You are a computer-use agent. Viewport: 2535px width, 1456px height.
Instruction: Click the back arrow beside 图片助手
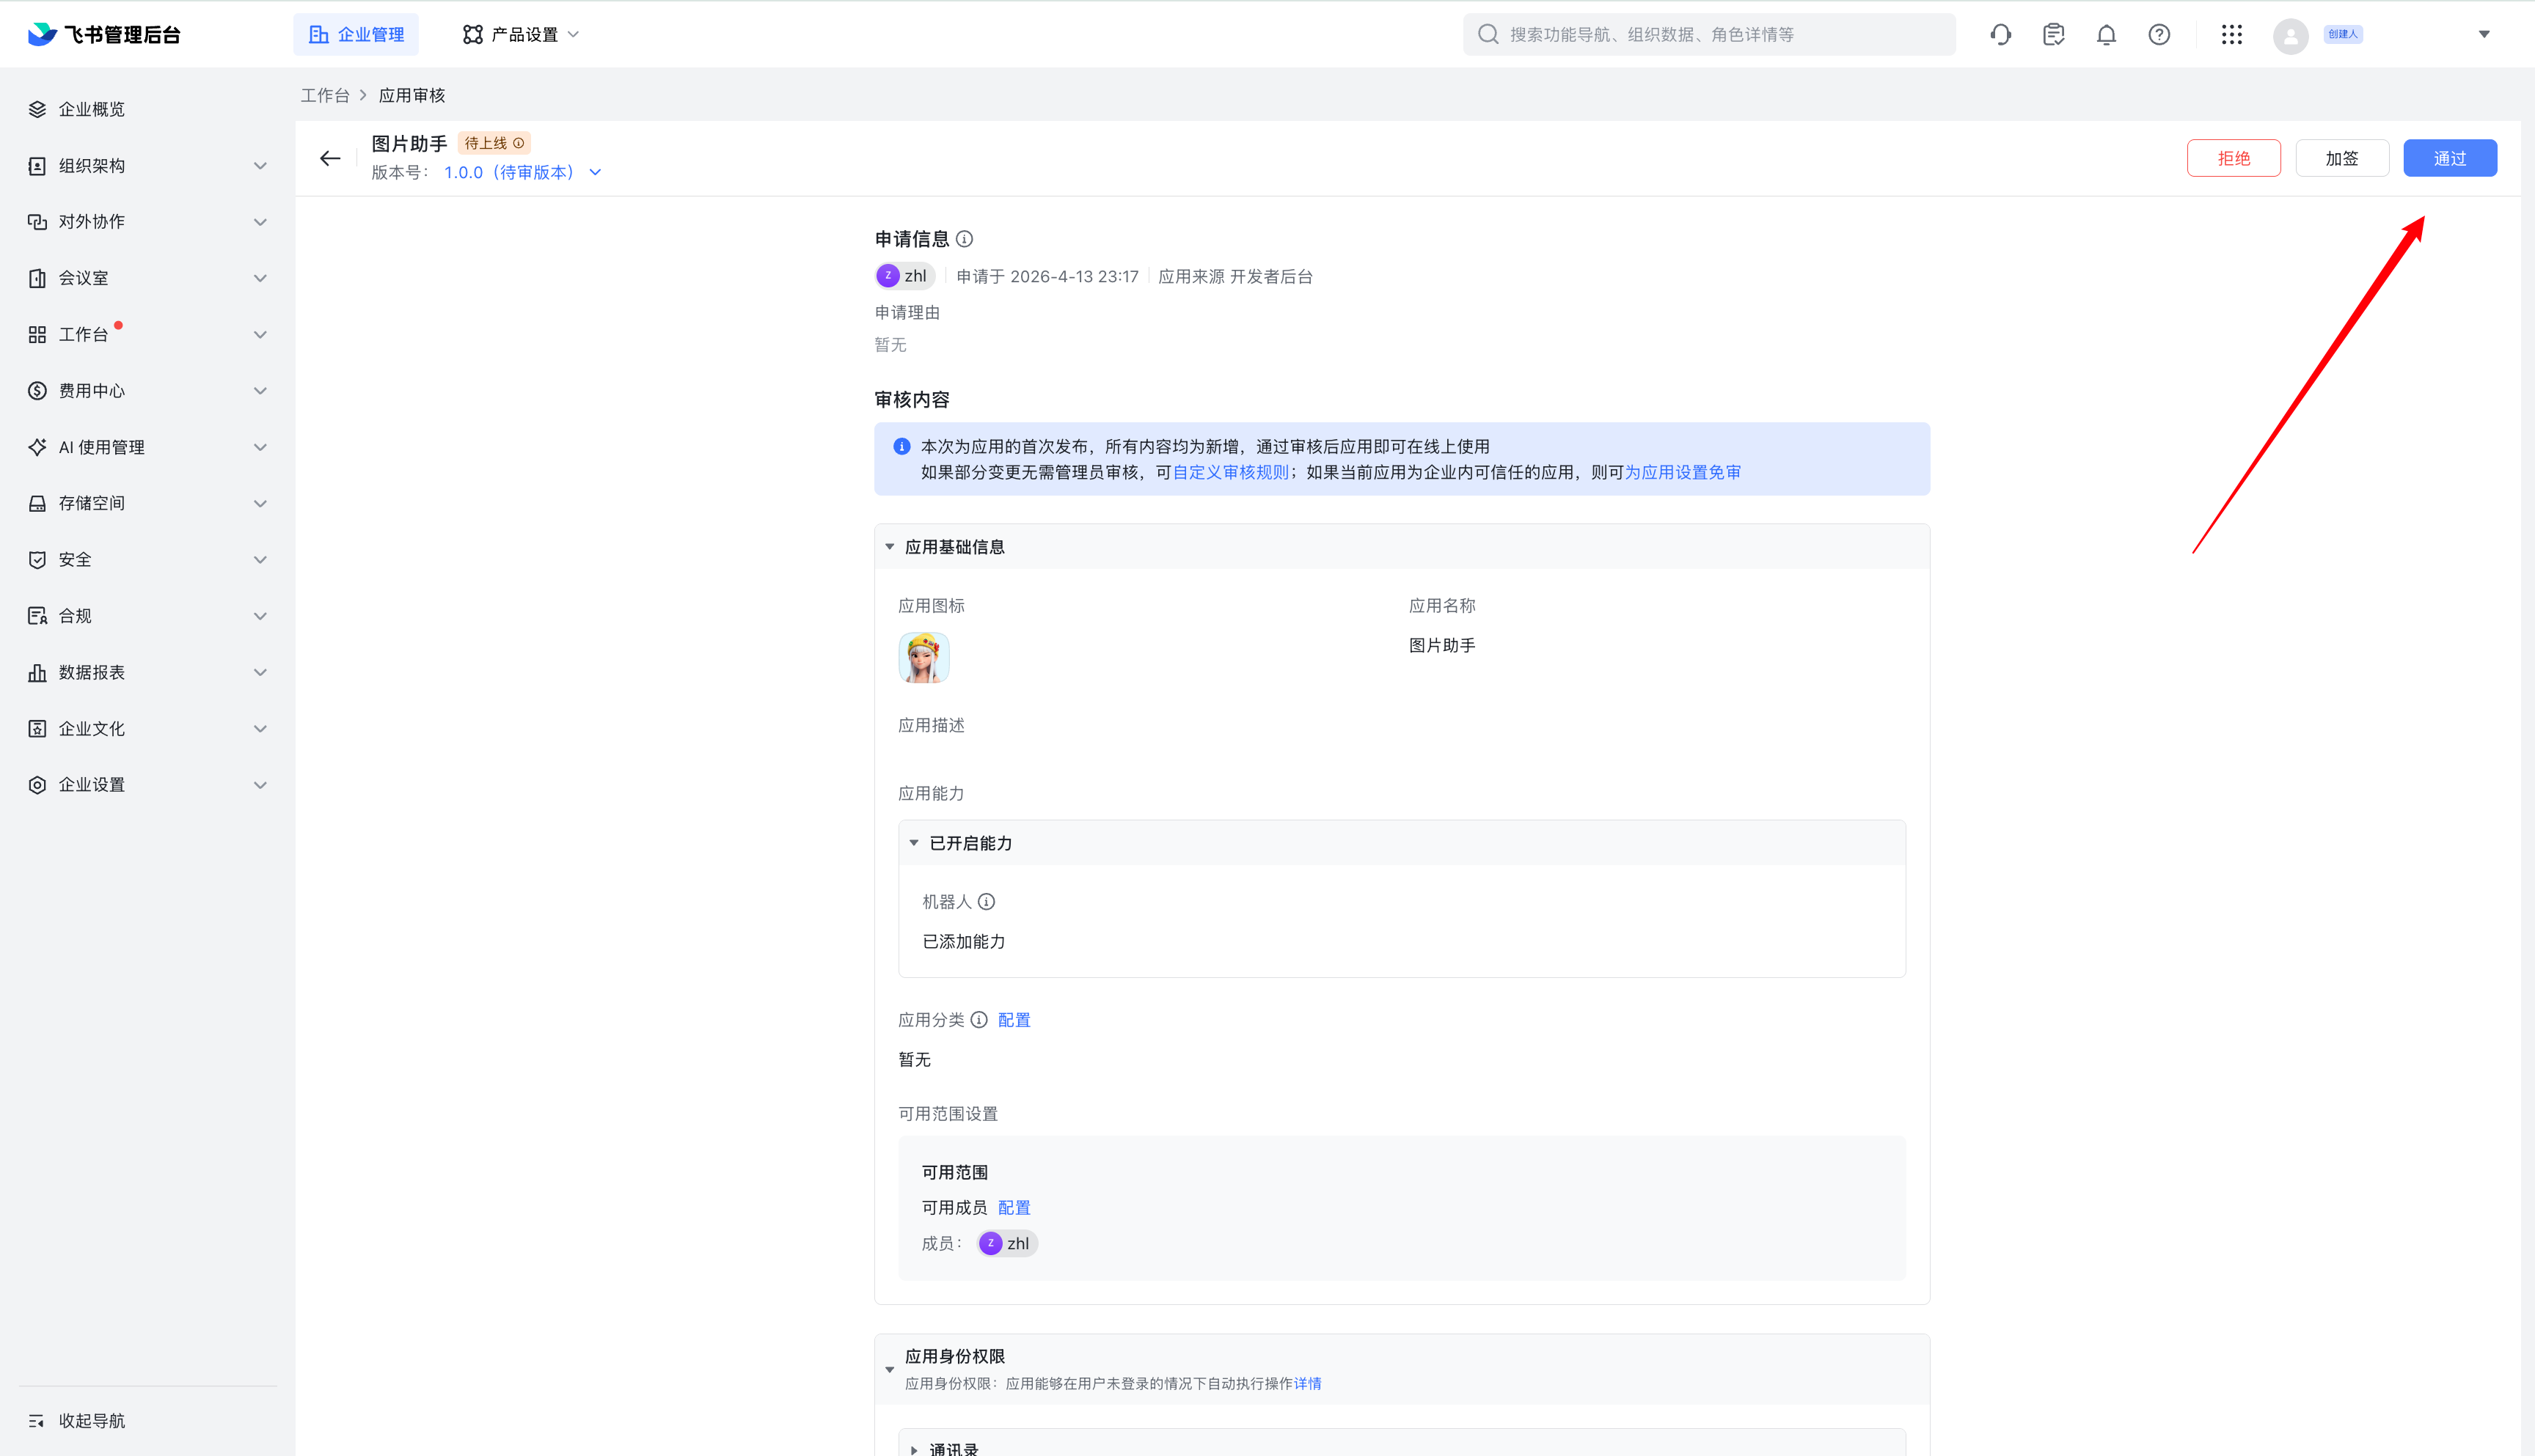(x=330, y=158)
